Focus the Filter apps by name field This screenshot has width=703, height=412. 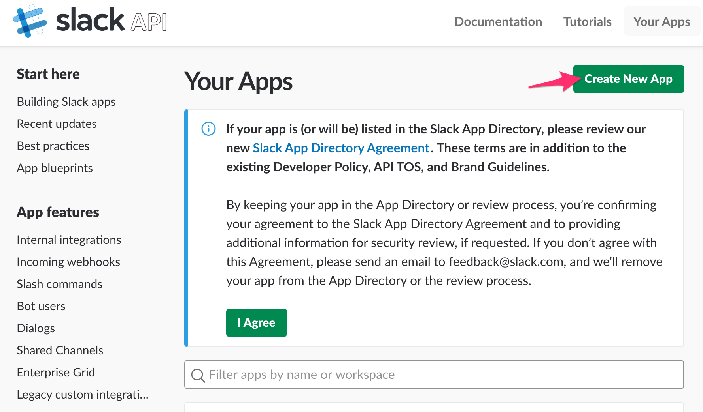point(434,375)
